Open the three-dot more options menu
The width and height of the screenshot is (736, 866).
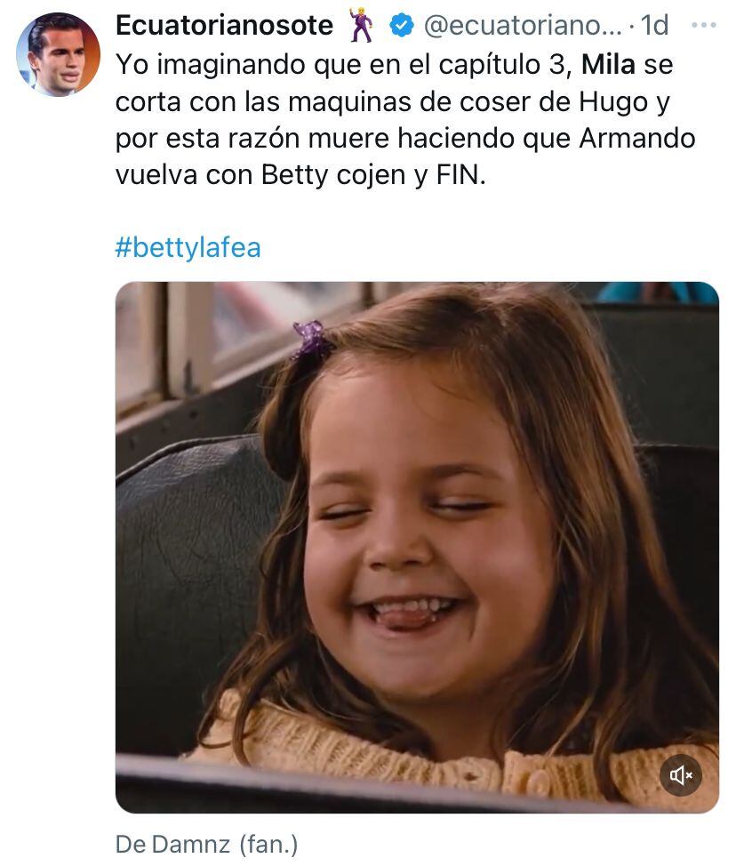pos(704,26)
